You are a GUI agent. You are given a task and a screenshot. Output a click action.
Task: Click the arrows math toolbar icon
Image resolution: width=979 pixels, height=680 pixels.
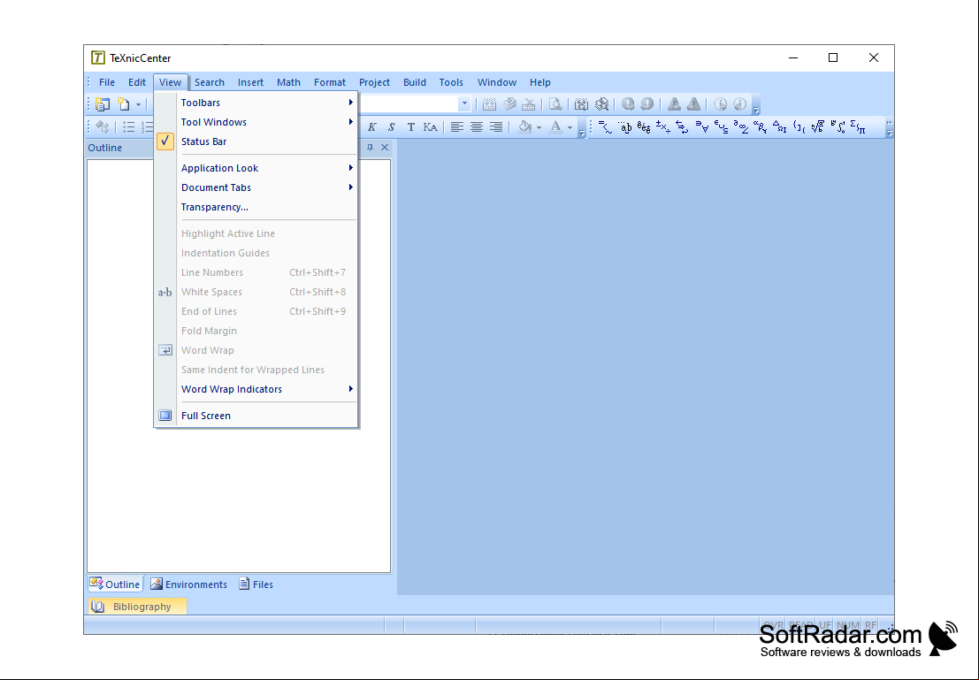683,127
